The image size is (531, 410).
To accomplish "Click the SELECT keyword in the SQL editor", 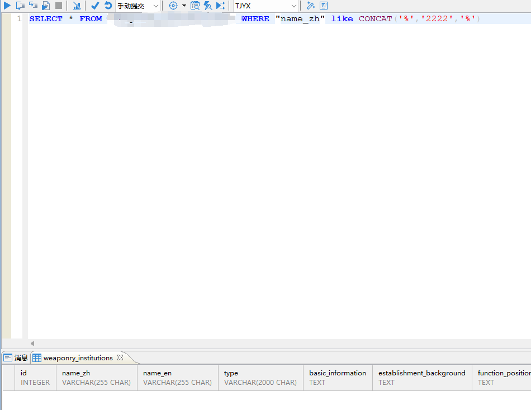I will pos(46,18).
